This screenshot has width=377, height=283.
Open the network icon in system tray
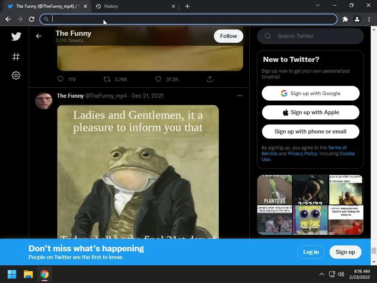tap(332, 274)
